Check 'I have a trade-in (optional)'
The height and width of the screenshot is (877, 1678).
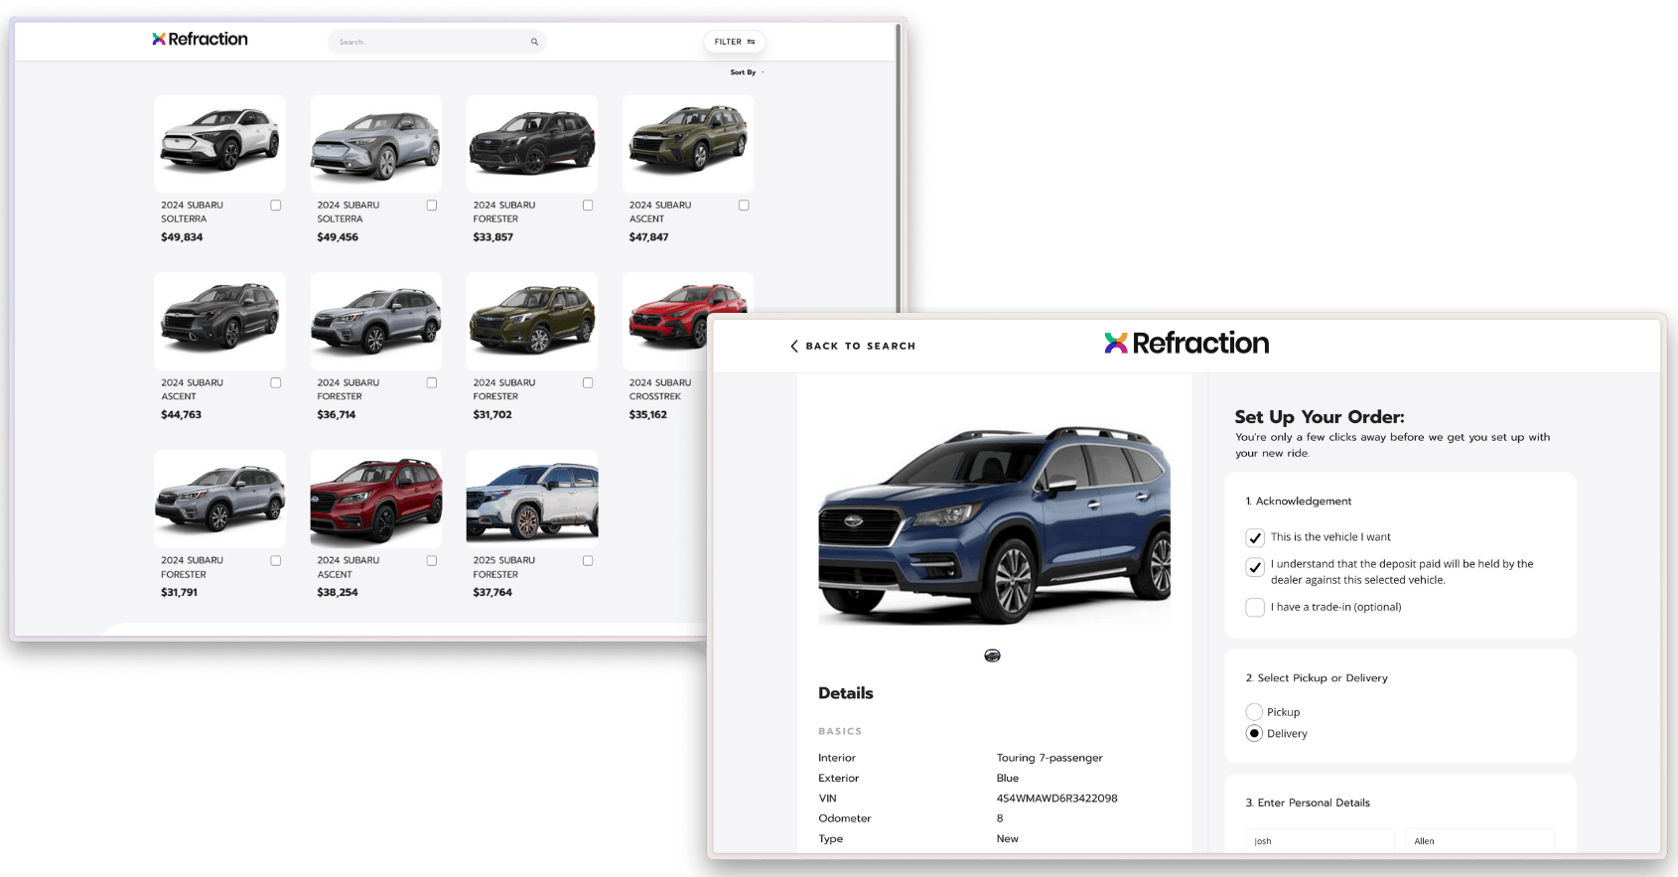[1255, 607]
